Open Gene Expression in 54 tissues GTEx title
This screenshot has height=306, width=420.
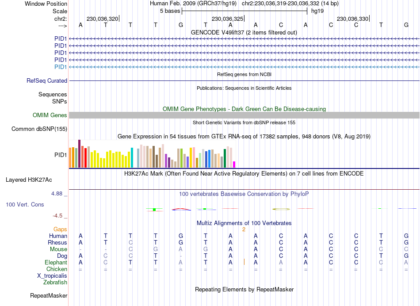(x=244, y=136)
